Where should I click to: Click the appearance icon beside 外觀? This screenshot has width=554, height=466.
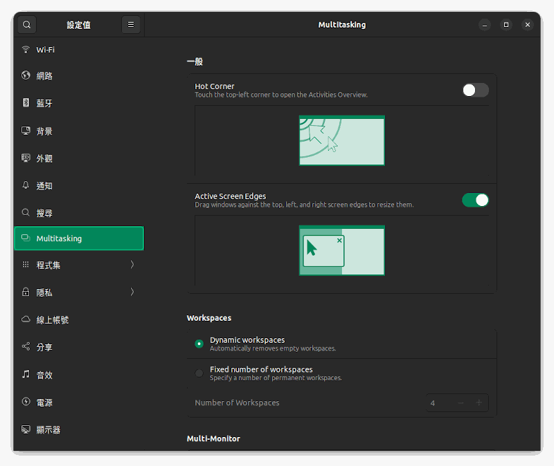tap(26, 158)
